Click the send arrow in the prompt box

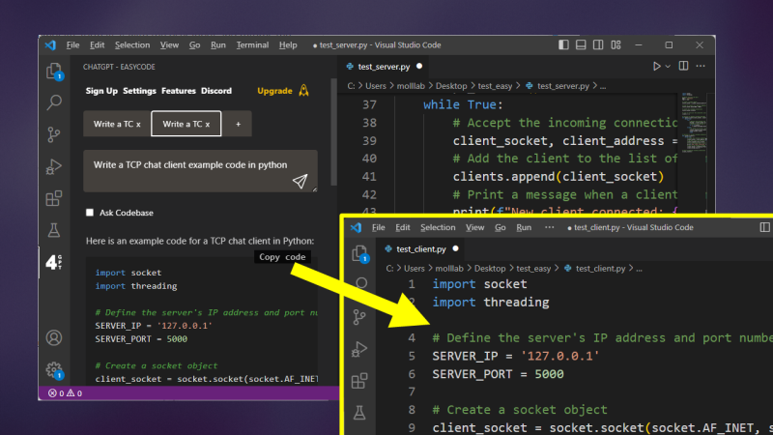pyautogui.click(x=301, y=181)
